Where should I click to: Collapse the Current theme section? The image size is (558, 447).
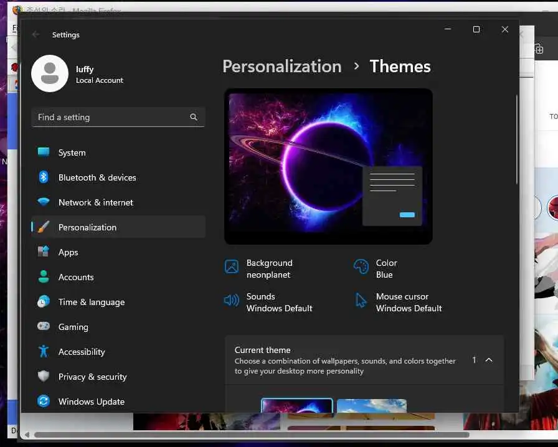[489, 360]
